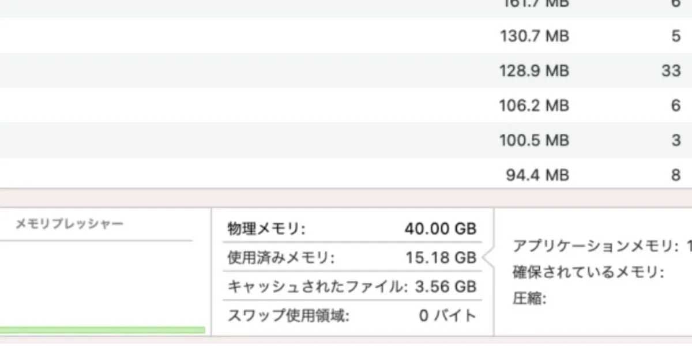Click the 40.00 GB physical memory value
The width and height of the screenshot is (692, 346).
point(441,229)
